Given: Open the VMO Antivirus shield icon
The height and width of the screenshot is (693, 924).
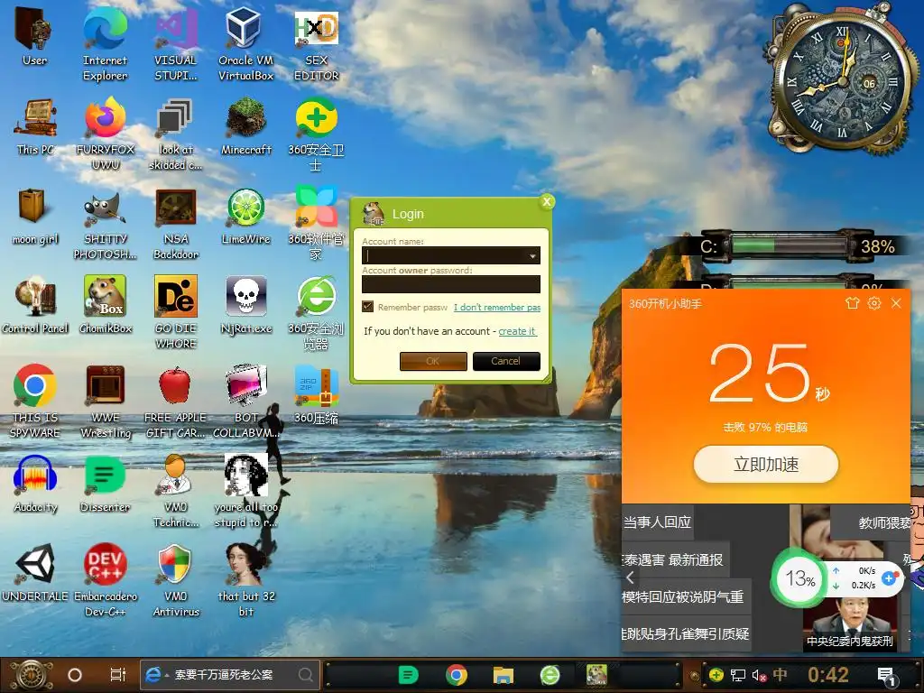Looking at the screenshot, I should point(176,580).
